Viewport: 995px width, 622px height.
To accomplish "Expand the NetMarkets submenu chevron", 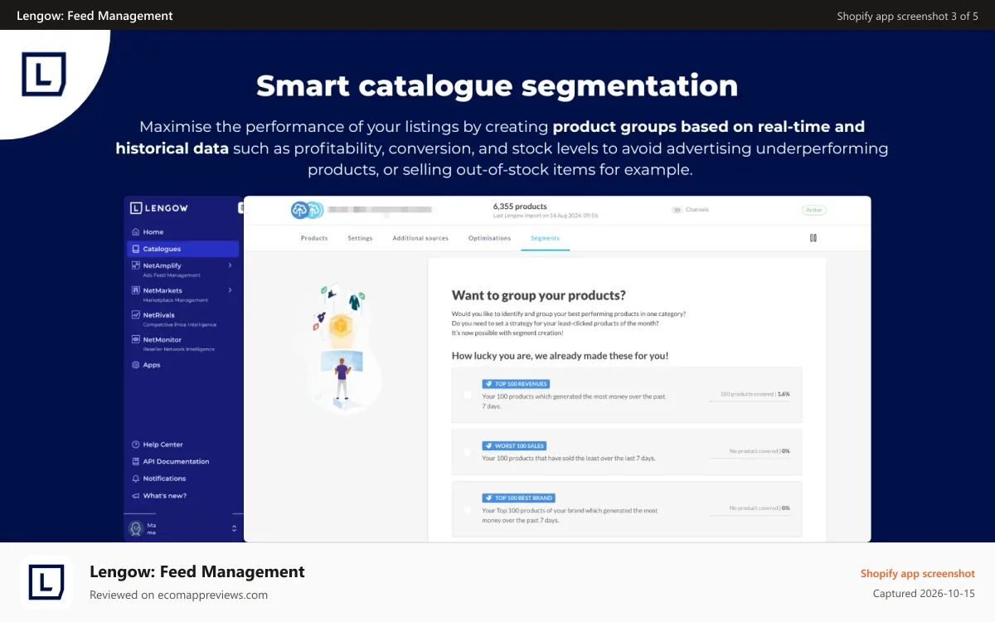I will (230, 290).
